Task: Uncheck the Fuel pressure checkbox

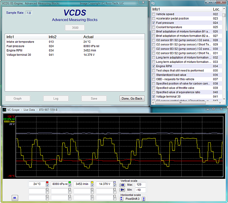Action: (x=154, y=23)
